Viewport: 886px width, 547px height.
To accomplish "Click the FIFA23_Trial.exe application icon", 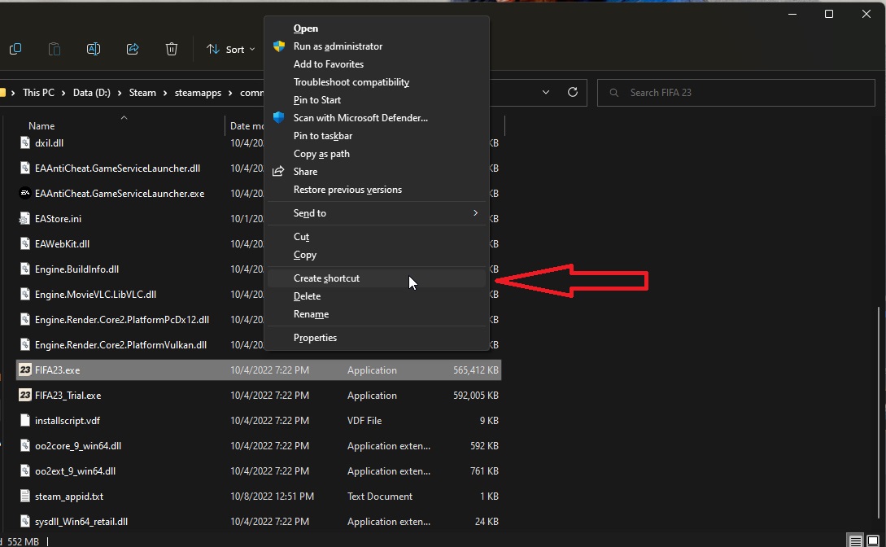I will click(25, 396).
